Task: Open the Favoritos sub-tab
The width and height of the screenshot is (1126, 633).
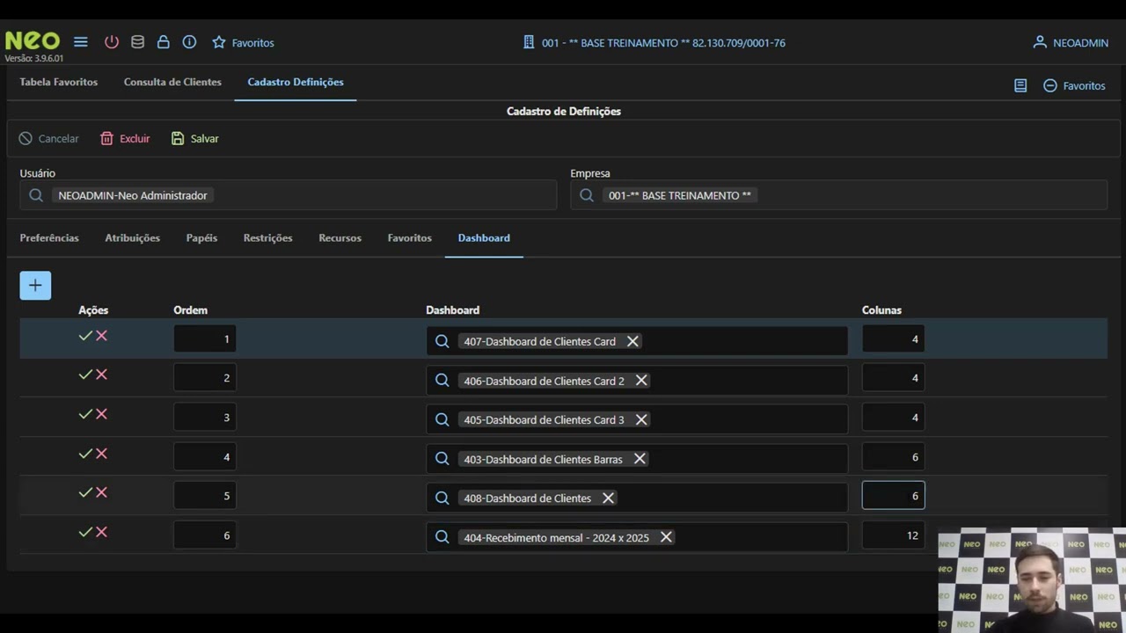Action: tap(410, 237)
